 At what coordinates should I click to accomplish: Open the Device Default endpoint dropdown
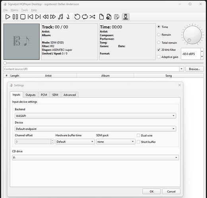95,129
